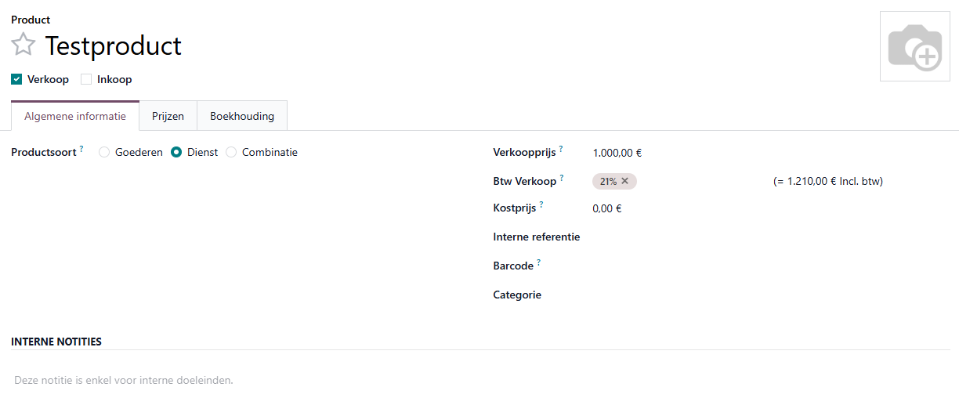Uncheck the Verkoop checkbox

click(x=16, y=79)
